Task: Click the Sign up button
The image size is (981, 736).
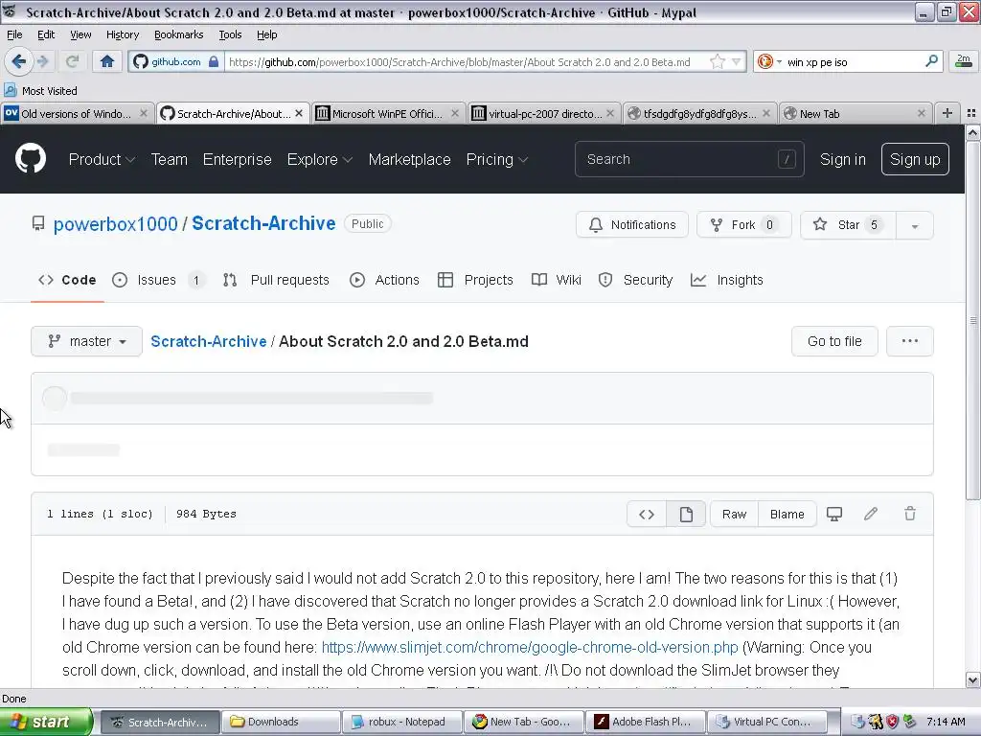Action: [915, 159]
